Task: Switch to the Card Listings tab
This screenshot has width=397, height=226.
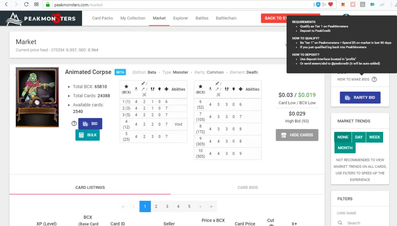Action: tap(90, 187)
